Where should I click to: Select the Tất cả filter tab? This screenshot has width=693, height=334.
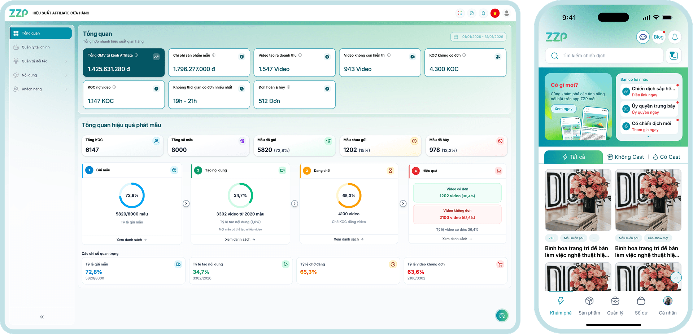tap(574, 157)
